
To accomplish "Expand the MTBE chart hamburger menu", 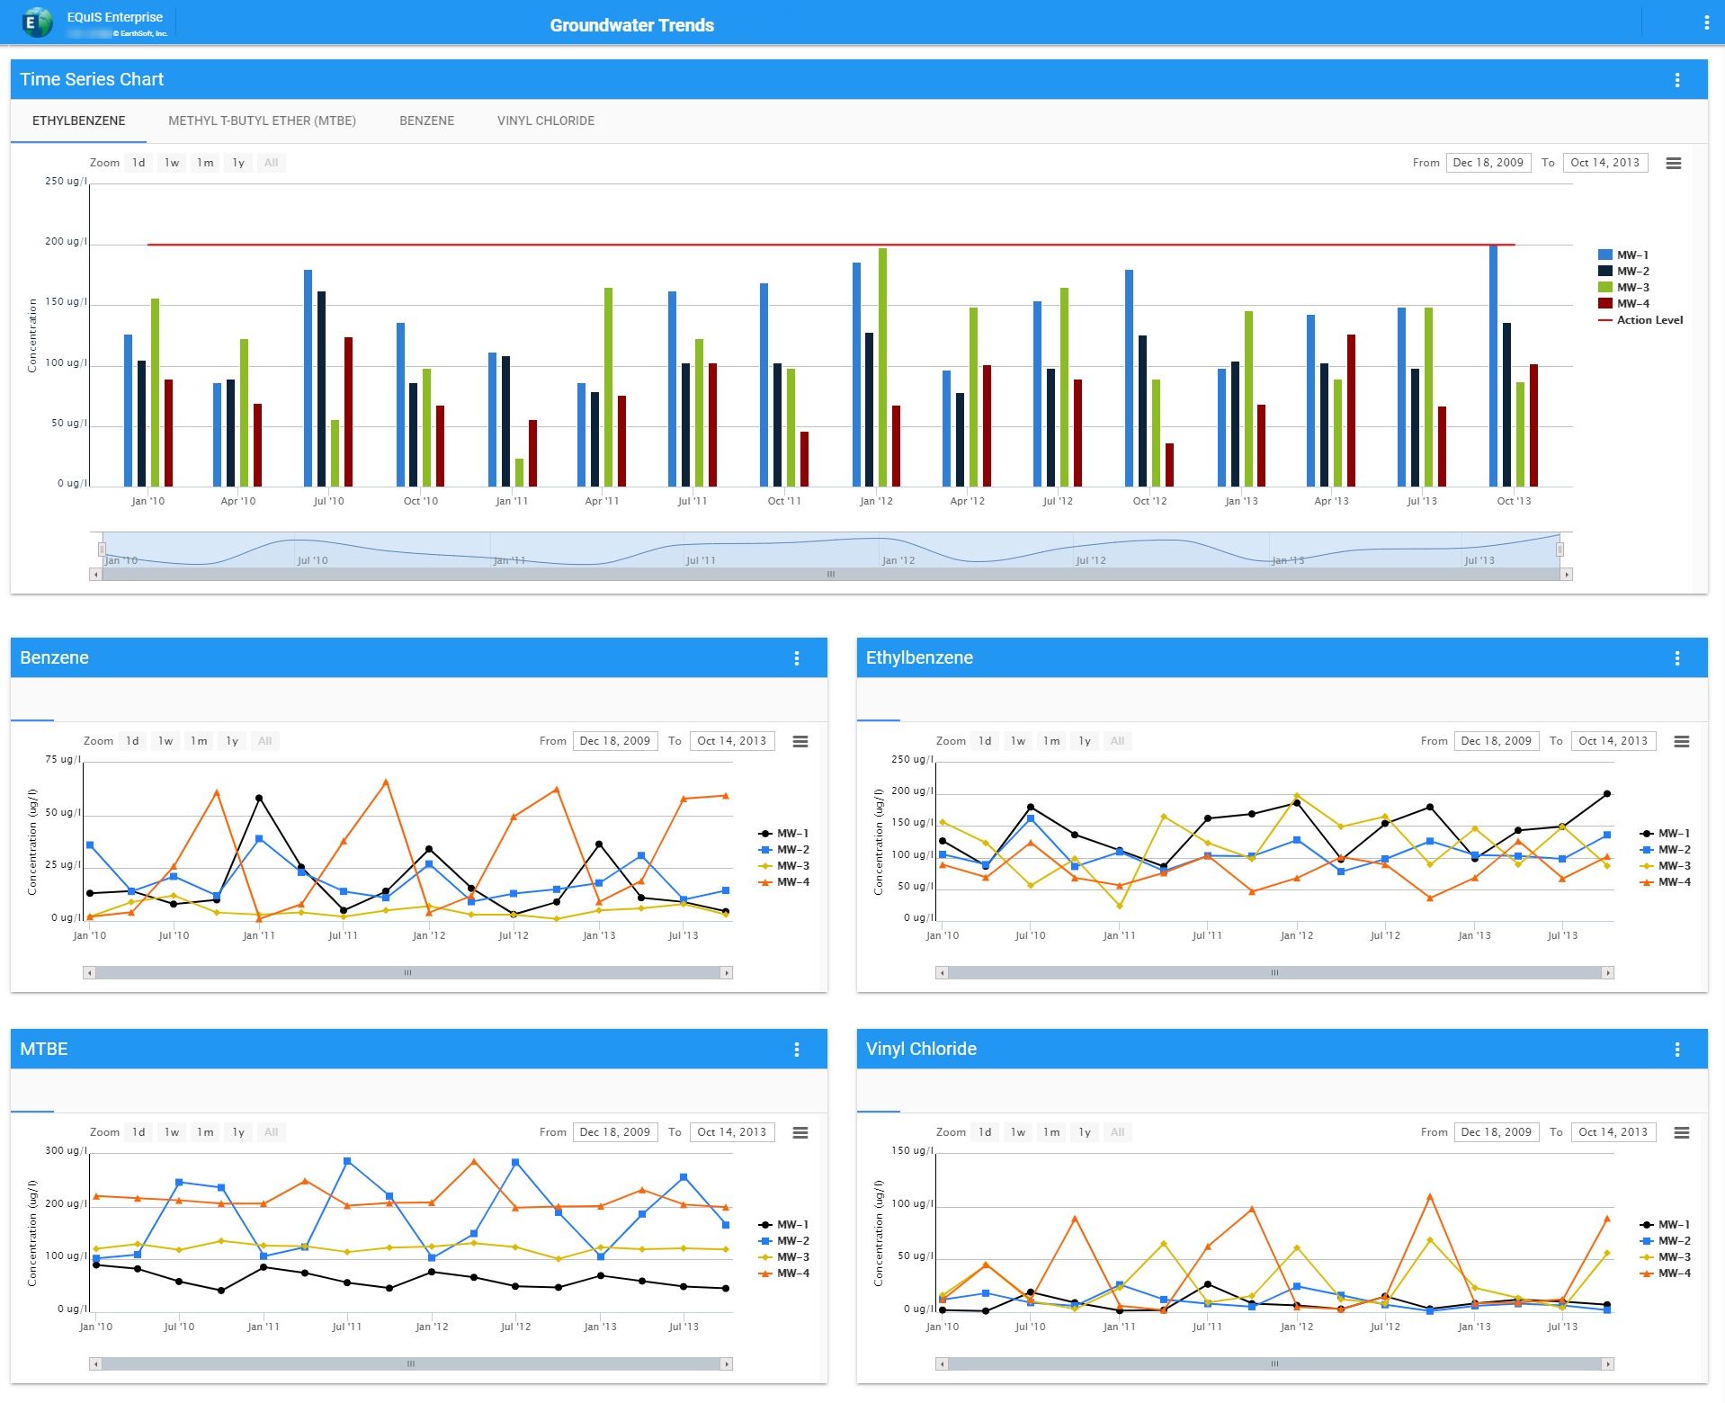I will (x=800, y=1133).
